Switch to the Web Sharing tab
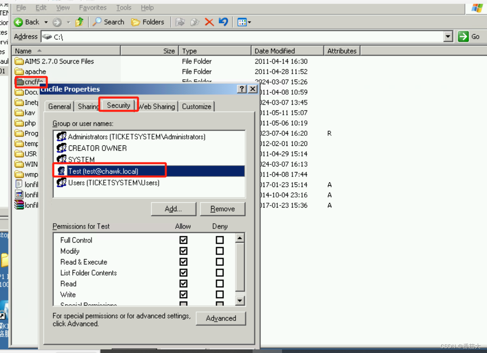This screenshot has height=353, width=487. coord(157,106)
